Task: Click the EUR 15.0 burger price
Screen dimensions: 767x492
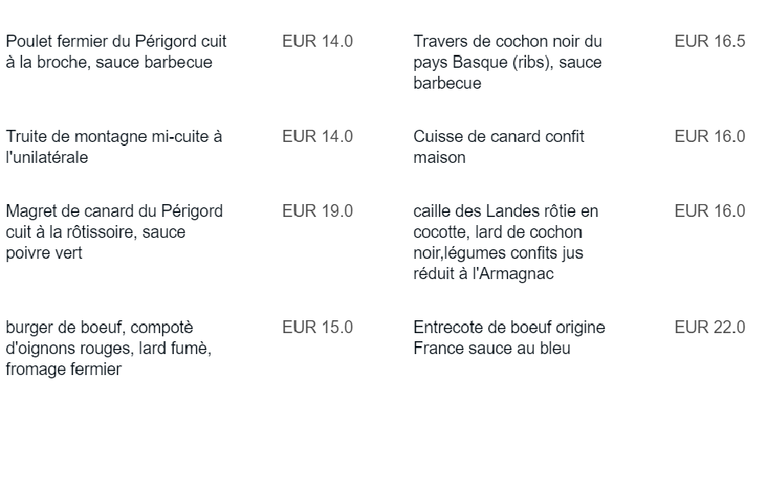Action: [x=317, y=328]
